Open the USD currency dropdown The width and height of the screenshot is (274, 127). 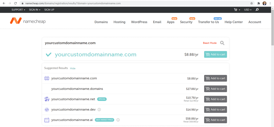click(248, 10)
